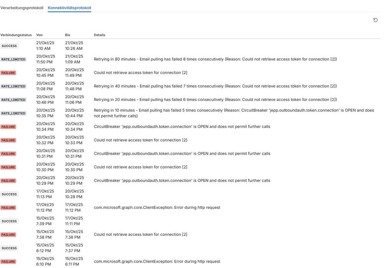Click Von value 15/Okt/25 7:39 PM
The width and height of the screenshot is (384, 268).
point(45,221)
